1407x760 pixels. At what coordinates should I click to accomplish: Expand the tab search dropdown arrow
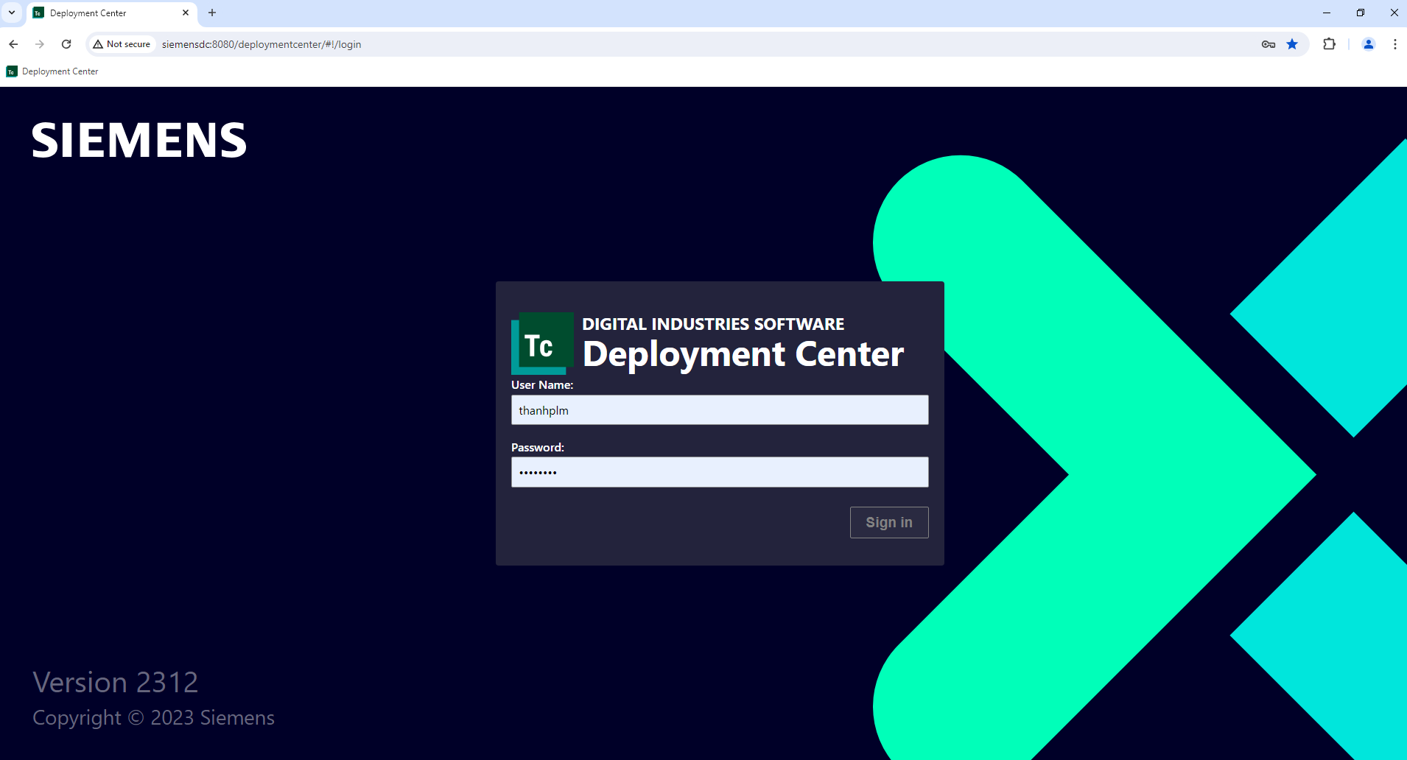[x=12, y=13]
